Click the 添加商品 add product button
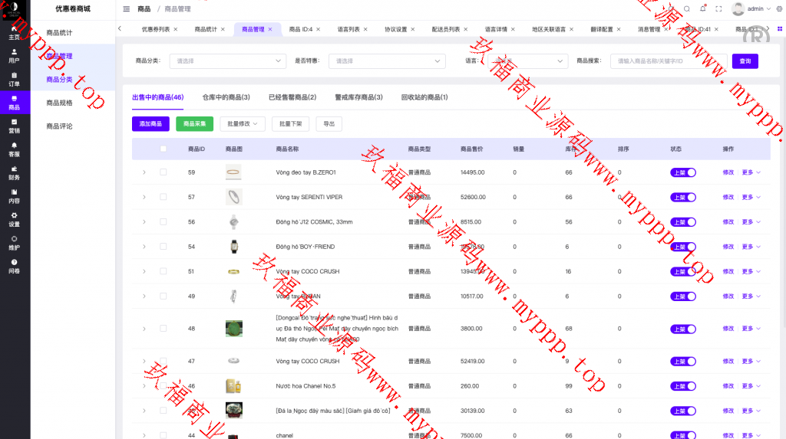This screenshot has height=439, width=786. tap(150, 123)
